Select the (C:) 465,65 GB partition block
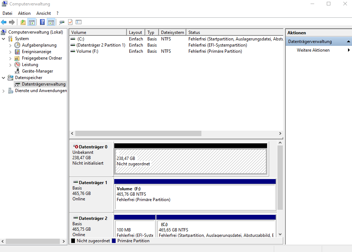The height and width of the screenshot is (252, 352). 216,229
